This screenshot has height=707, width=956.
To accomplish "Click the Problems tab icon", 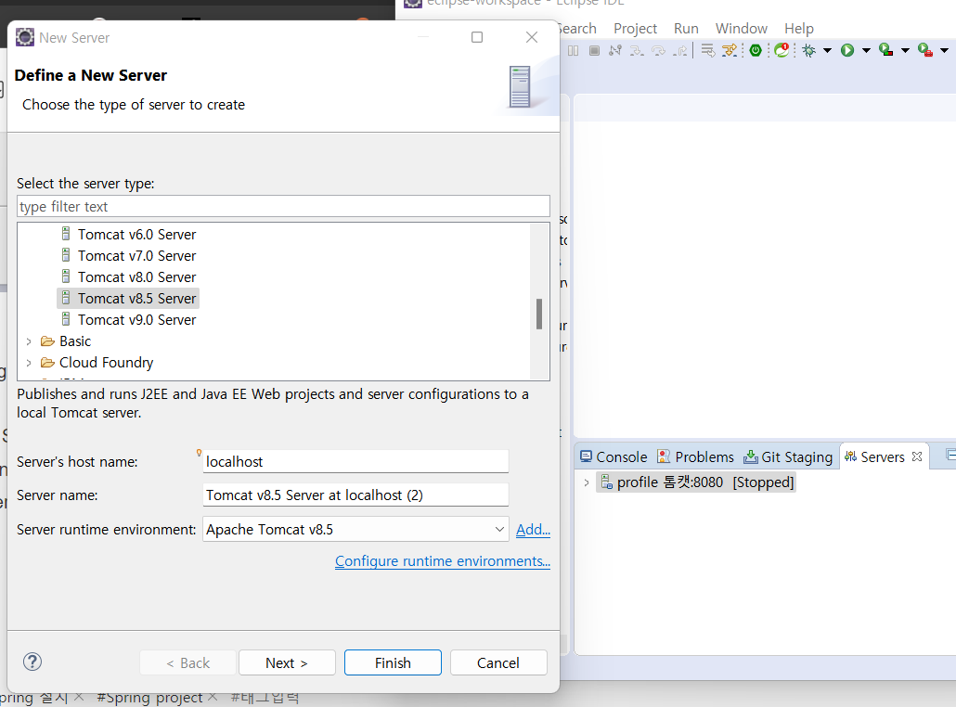I will pos(664,456).
